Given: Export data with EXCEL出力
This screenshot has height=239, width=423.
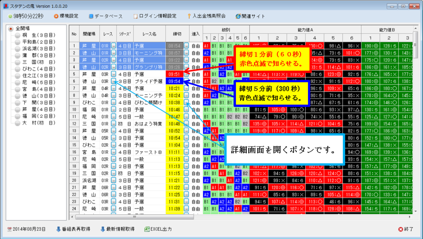Looking at the screenshot, I should (158, 229).
